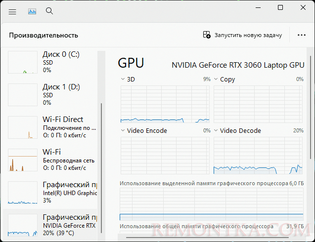315x242 pixels.
Task: Click the Copy usage graph
Action: [258, 104]
